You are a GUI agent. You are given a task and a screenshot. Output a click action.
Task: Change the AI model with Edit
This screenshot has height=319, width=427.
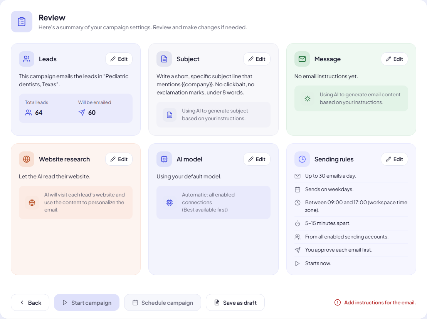pos(257,159)
